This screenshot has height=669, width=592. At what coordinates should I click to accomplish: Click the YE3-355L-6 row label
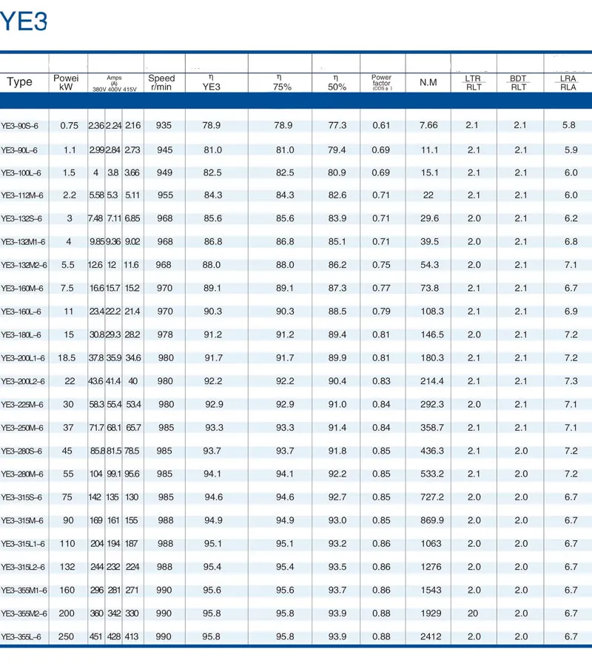click(21, 636)
